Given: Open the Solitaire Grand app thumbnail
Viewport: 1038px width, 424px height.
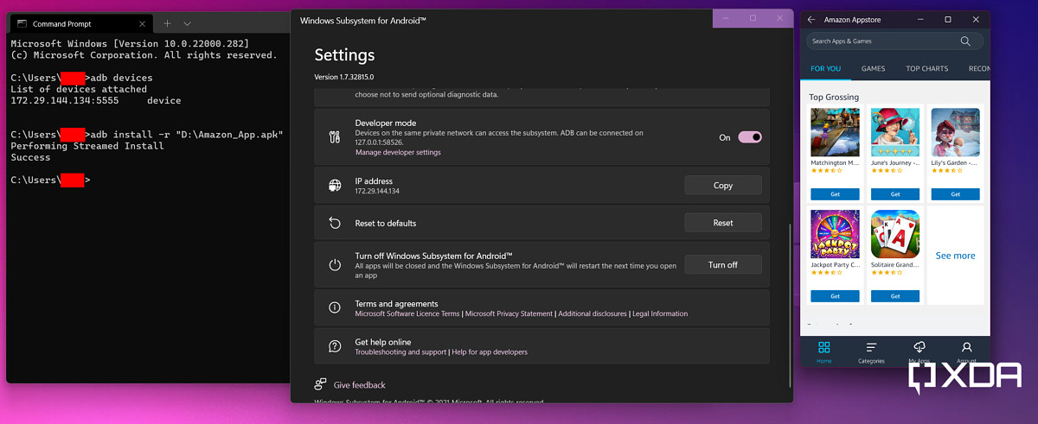Looking at the screenshot, I should coord(895,234).
